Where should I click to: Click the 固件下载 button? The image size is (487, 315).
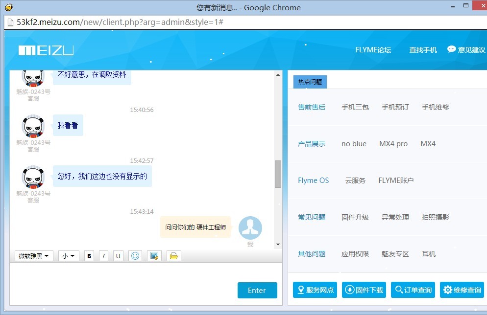[364, 290]
